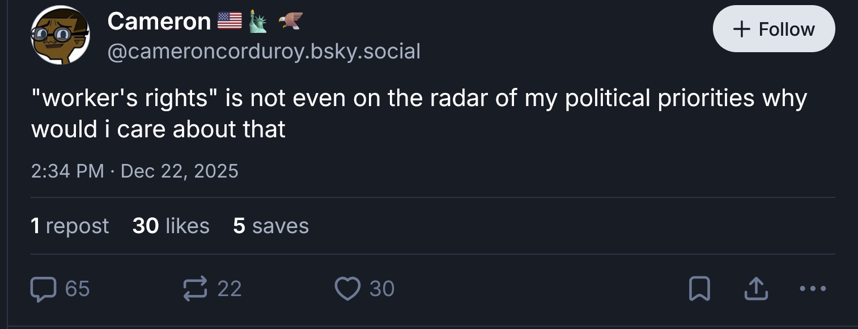Click Cameron's cartoon profile avatar
The image size is (858, 329).
60,35
